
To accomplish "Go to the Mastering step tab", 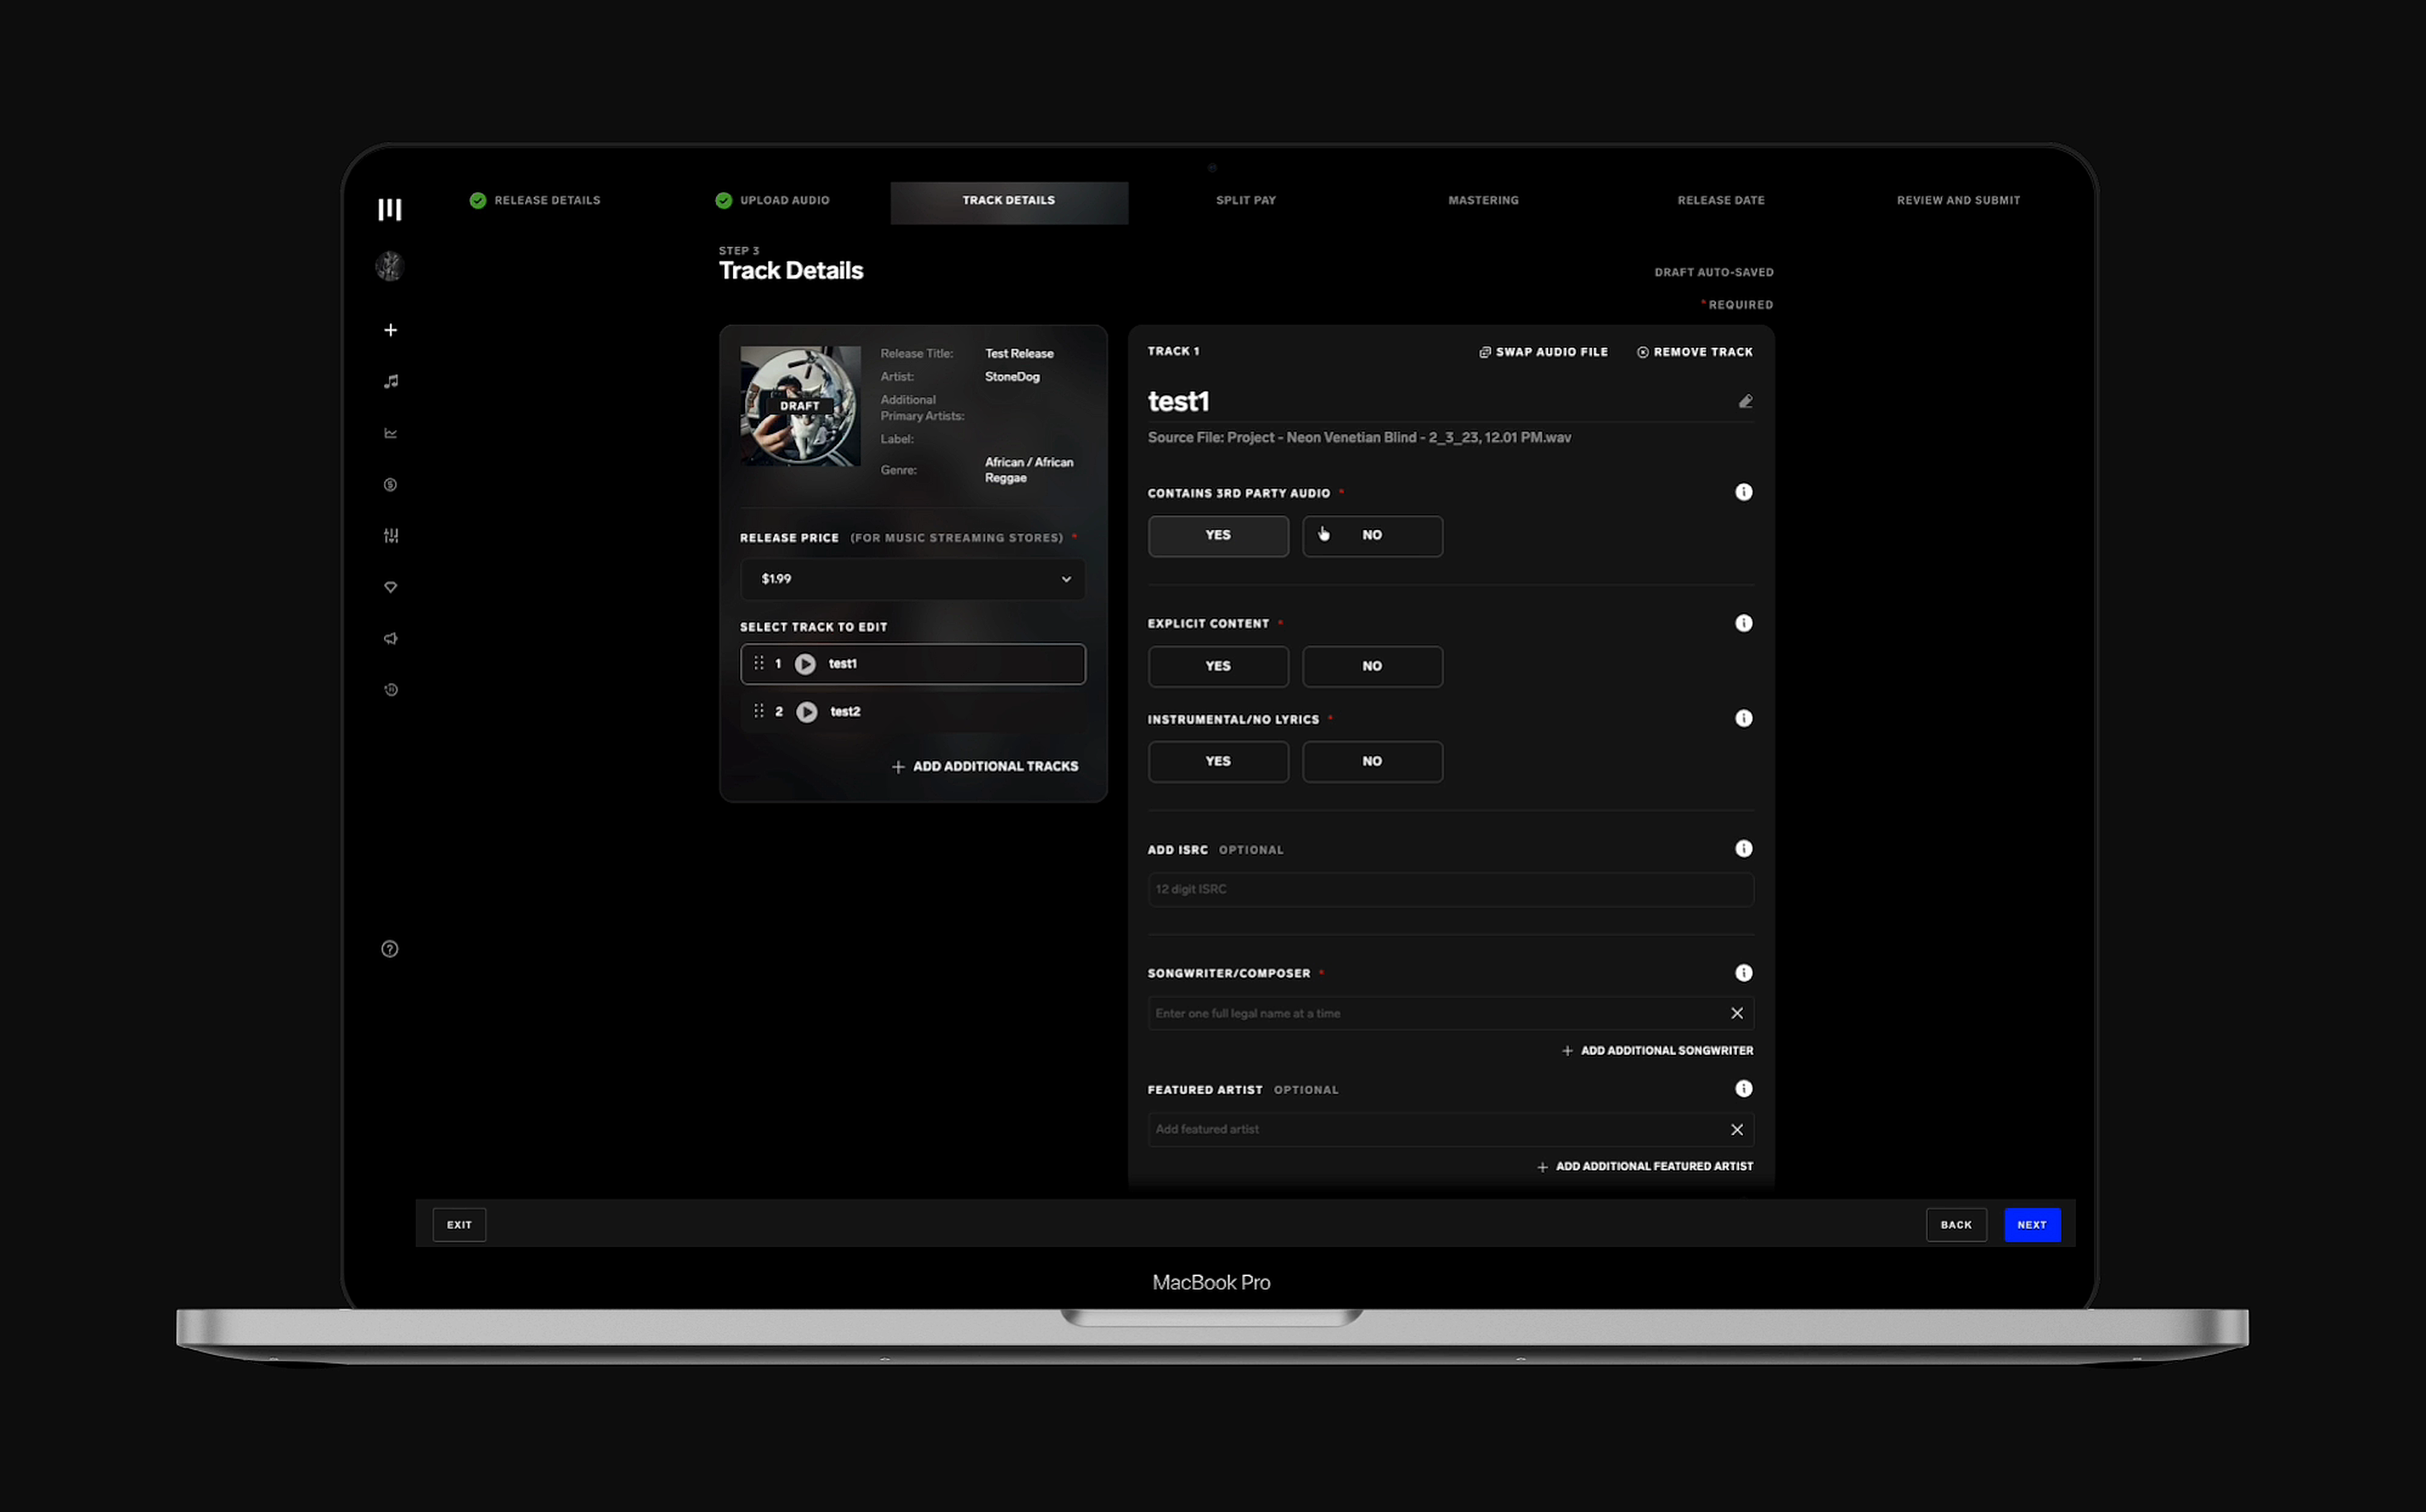I will pos(1483,200).
